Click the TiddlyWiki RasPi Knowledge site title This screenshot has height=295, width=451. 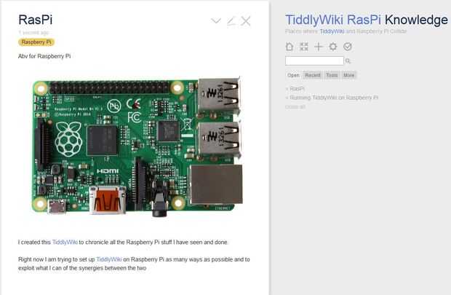pos(367,20)
